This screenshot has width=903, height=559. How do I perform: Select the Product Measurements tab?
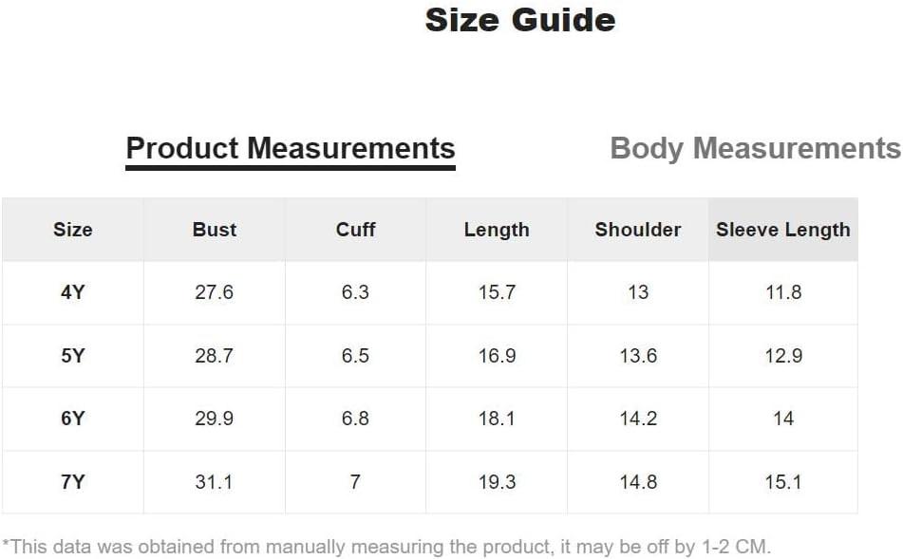[x=291, y=149]
